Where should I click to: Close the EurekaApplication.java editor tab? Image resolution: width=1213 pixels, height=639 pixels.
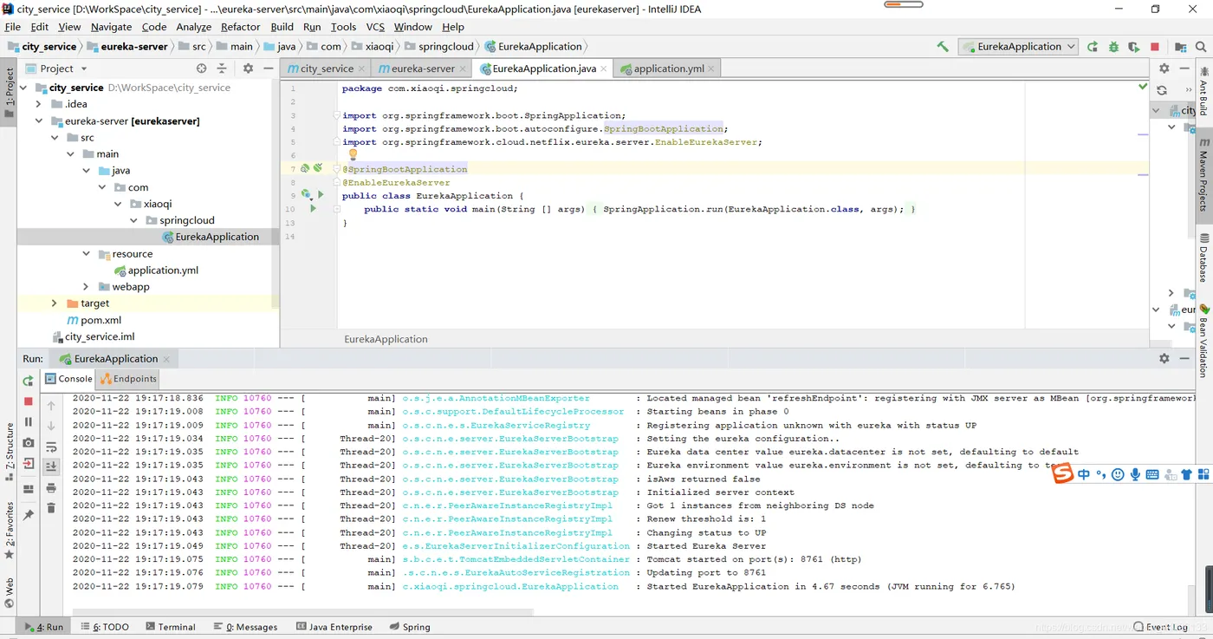point(604,68)
